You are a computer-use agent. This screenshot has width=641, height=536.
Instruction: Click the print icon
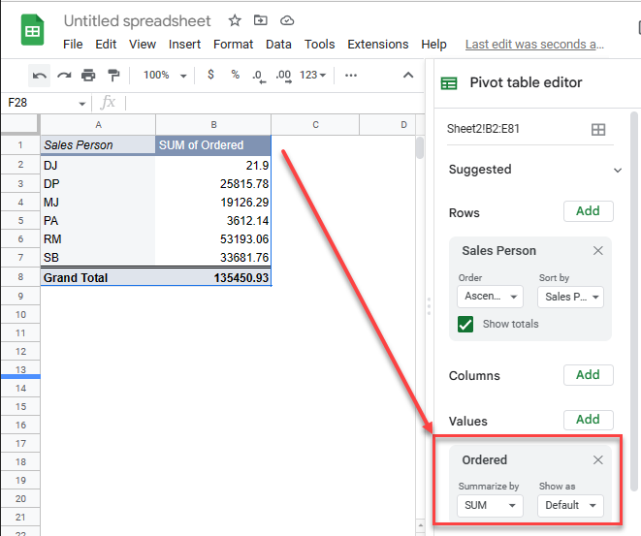point(89,76)
